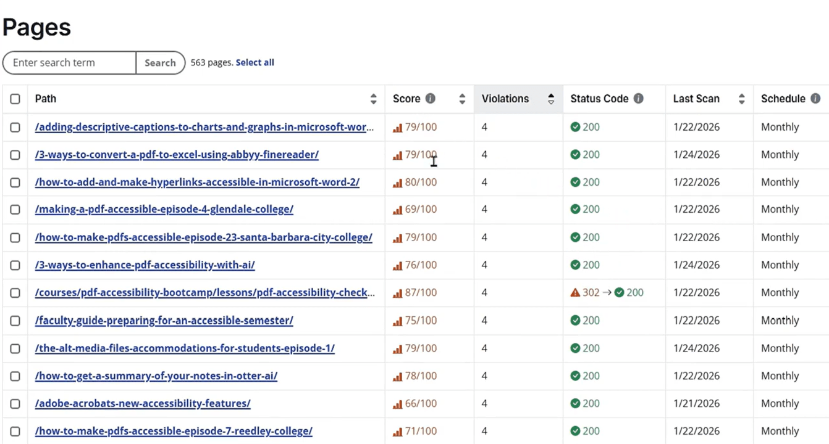This screenshot has height=444, width=829.
Task: Toggle the select-all checkbox in the header
Action: pyautogui.click(x=15, y=99)
